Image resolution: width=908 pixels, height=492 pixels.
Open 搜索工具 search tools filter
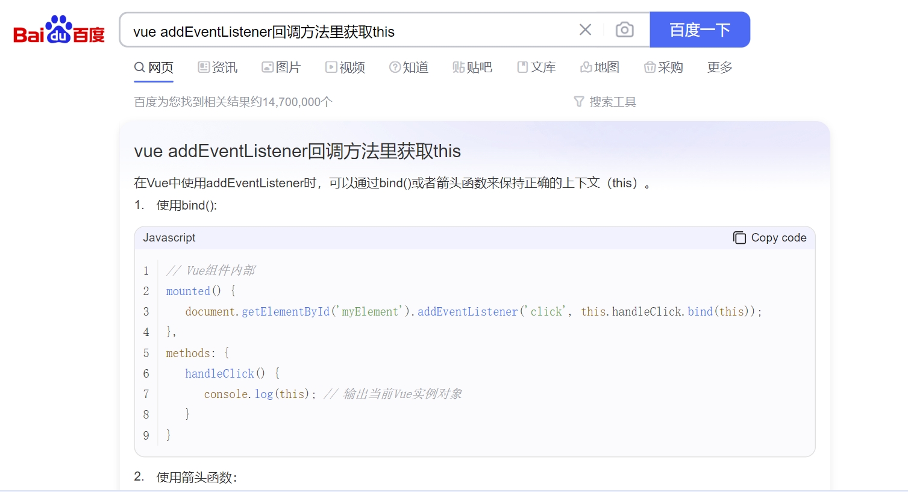click(x=606, y=102)
